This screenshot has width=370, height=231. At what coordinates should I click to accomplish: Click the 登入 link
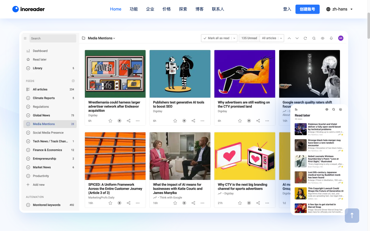(x=287, y=9)
